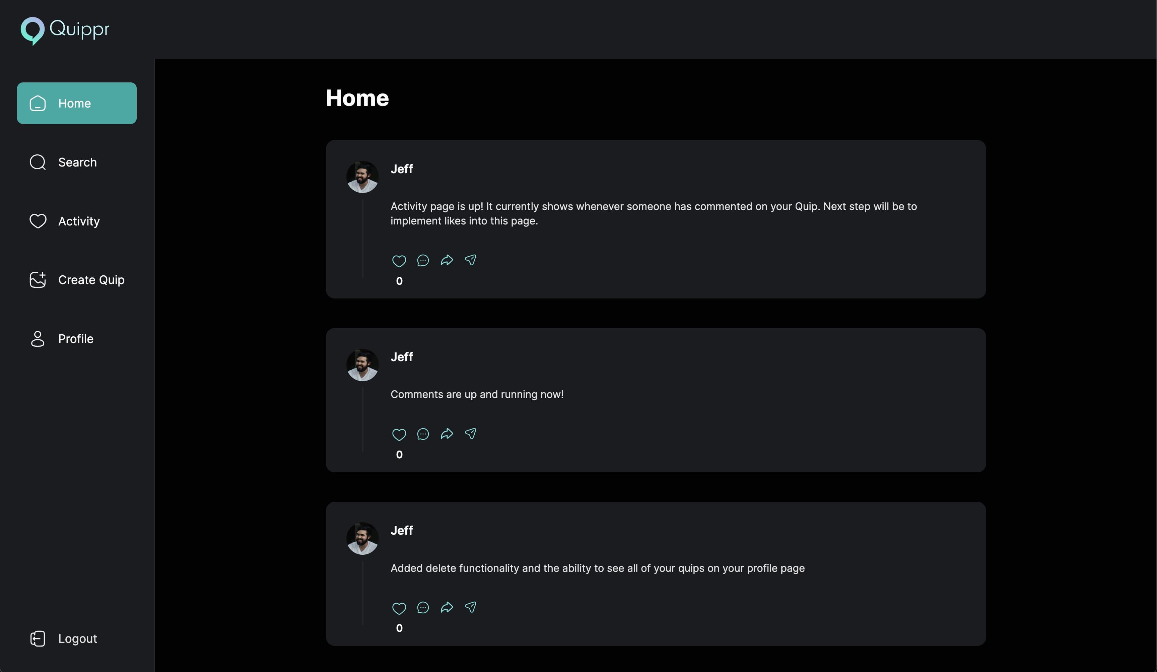Repost the 'Comments are up' quip
The height and width of the screenshot is (672, 1157).
pyautogui.click(x=447, y=434)
